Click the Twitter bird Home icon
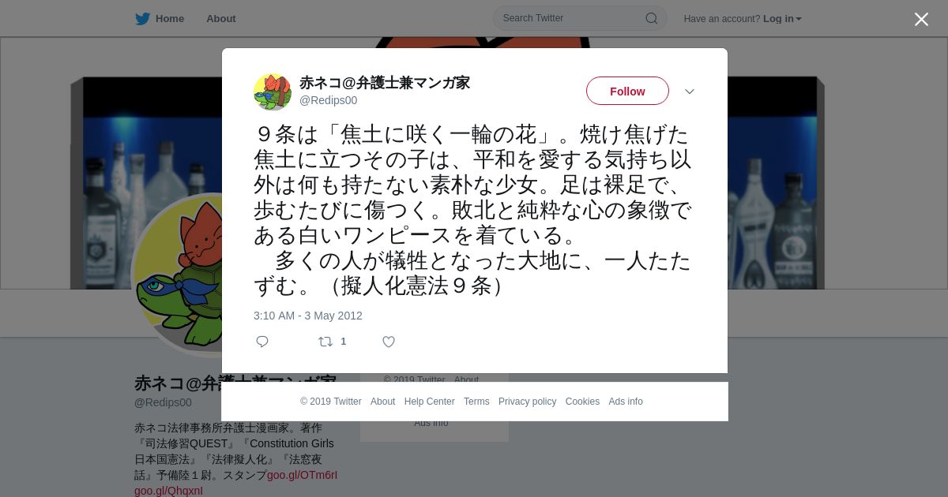The width and height of the screenshot is (948, 497). pos(142,19)
